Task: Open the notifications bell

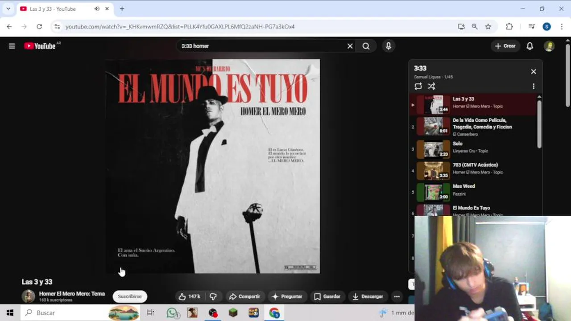Action: [x=530, y=46]
